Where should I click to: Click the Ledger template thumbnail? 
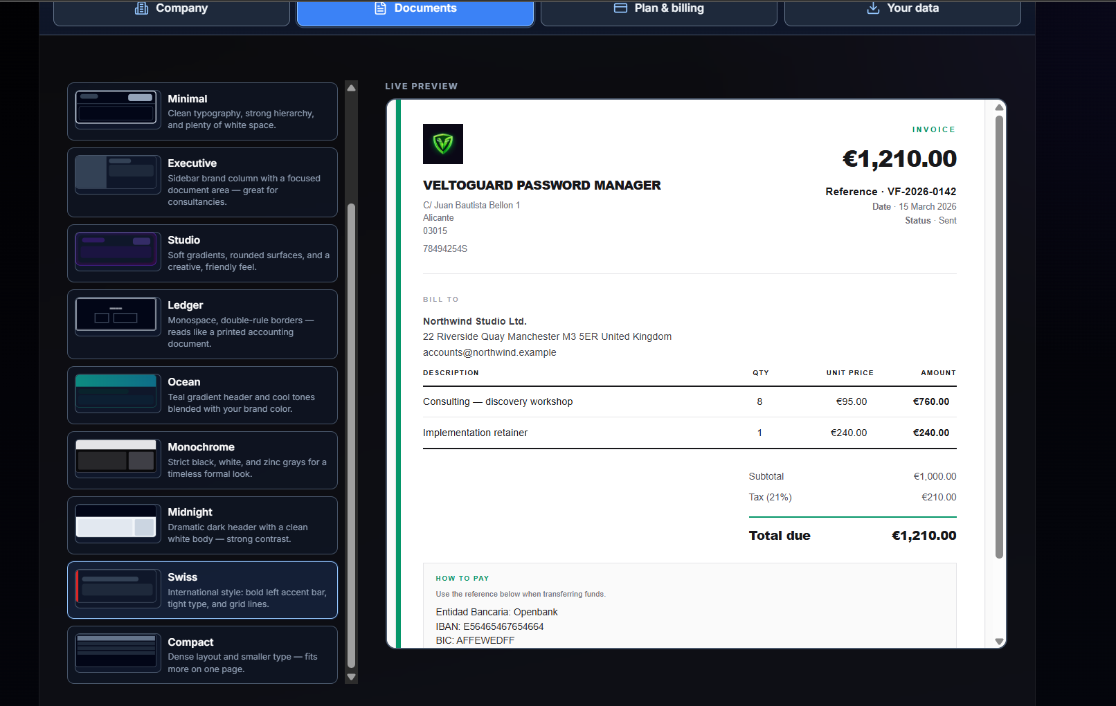point(118,316)
